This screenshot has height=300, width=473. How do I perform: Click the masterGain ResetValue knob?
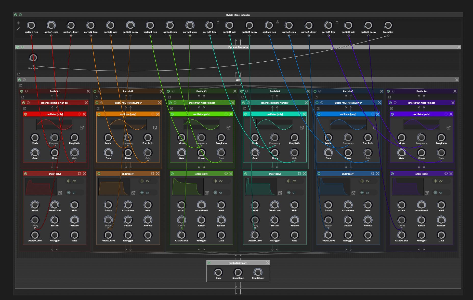[258, 272]
